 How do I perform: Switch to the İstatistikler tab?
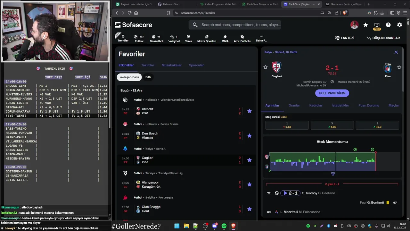coord(340,105)
